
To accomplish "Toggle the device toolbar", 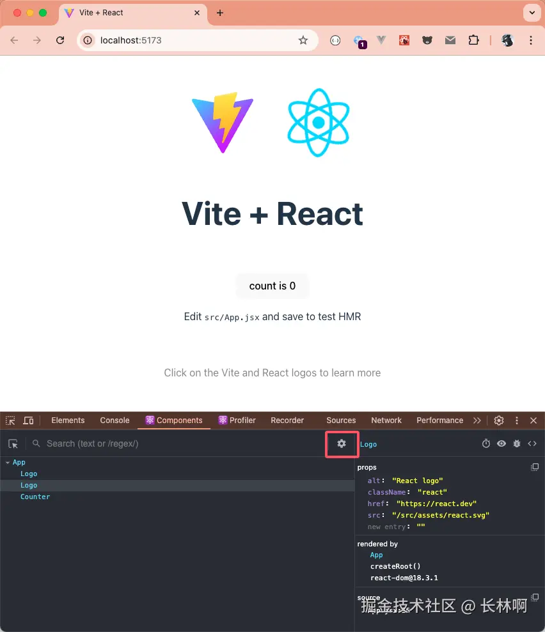I will (28, 420).
